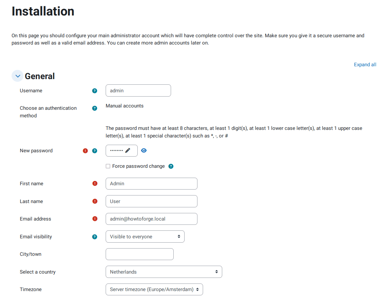Screen dimensions: 386x297
Task: Enable the Force password change checkbox
Action: (x=108, y=166)
